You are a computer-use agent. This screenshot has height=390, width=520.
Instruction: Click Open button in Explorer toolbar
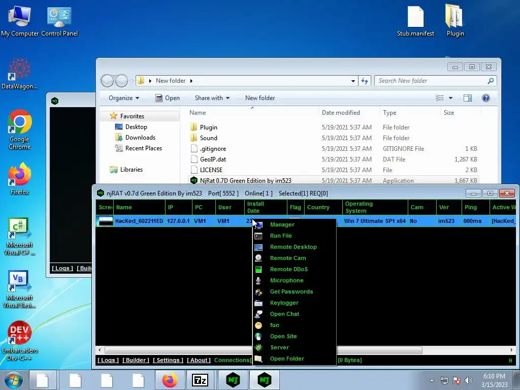(168, 98)
